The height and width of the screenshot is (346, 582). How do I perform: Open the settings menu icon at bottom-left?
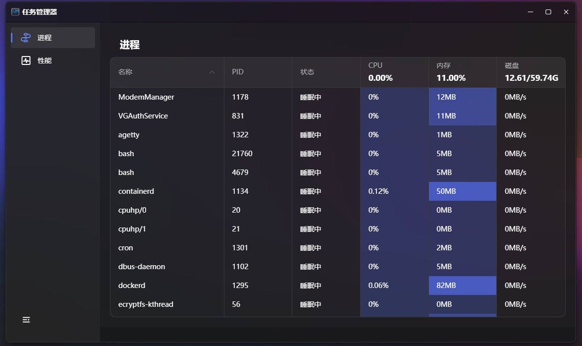[26, 320]
